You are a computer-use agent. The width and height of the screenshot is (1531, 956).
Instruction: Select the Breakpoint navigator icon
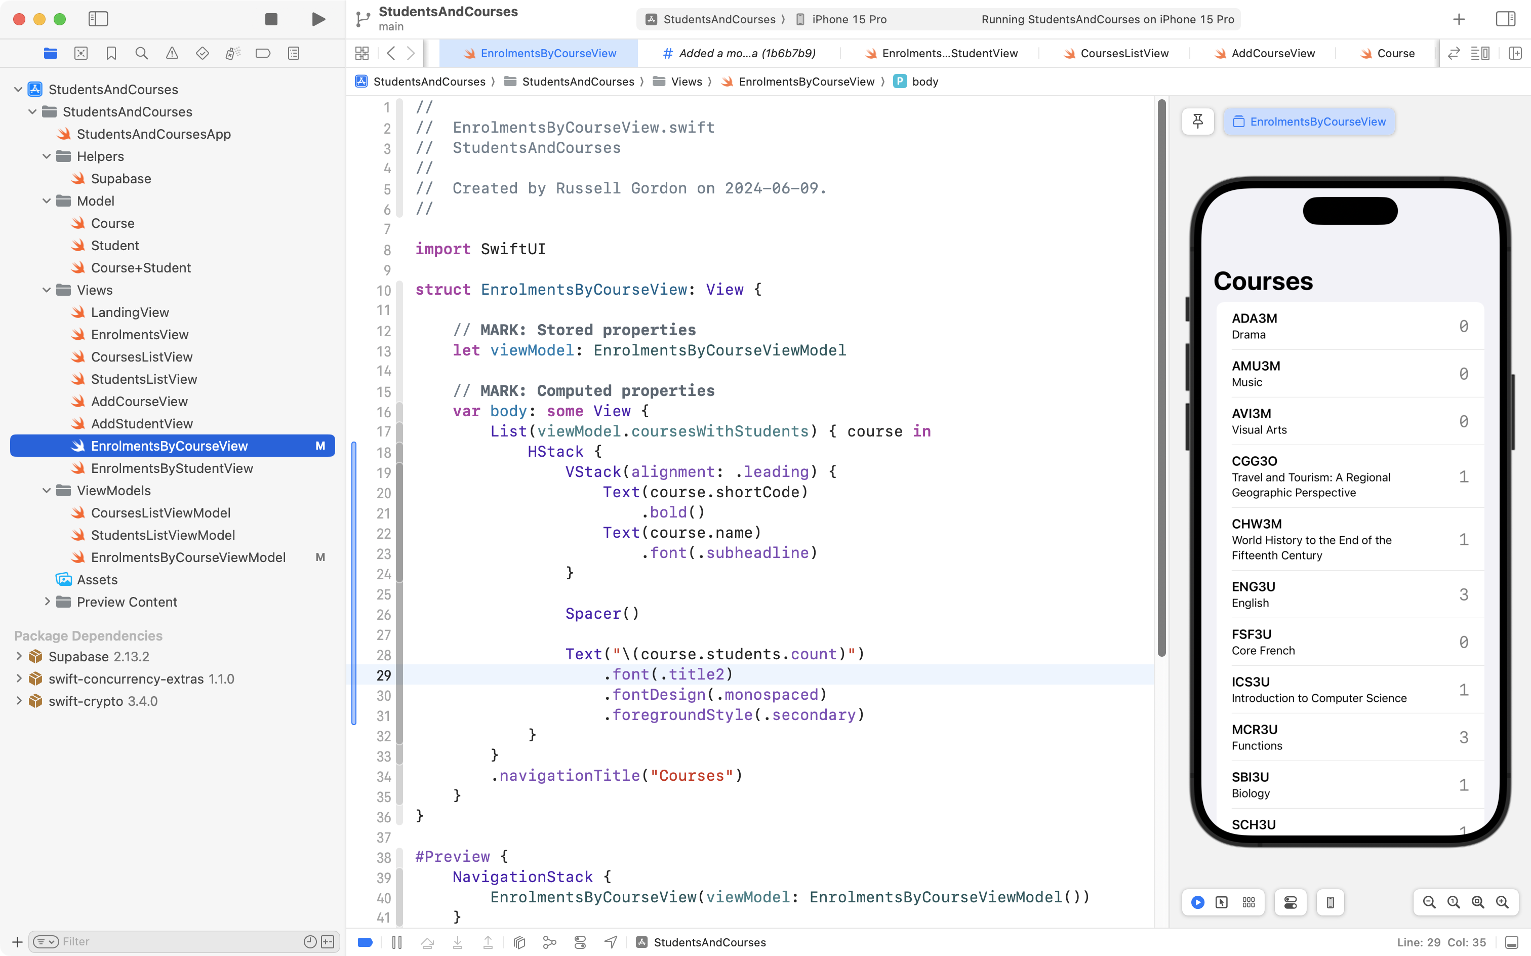tap(263, 53)
